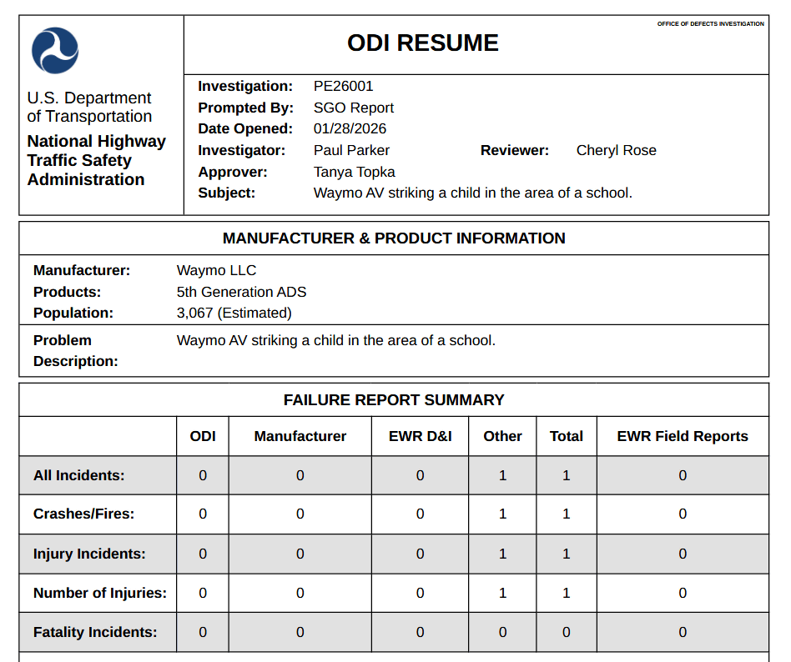Click the 5th Generation ADS product text
This screenshot has height=662, width=791.
click(x=241, y=292)
